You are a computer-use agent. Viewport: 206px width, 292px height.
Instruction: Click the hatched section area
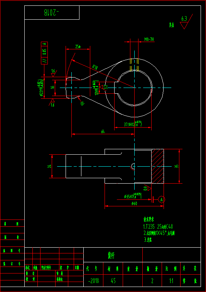pos(157,166)
